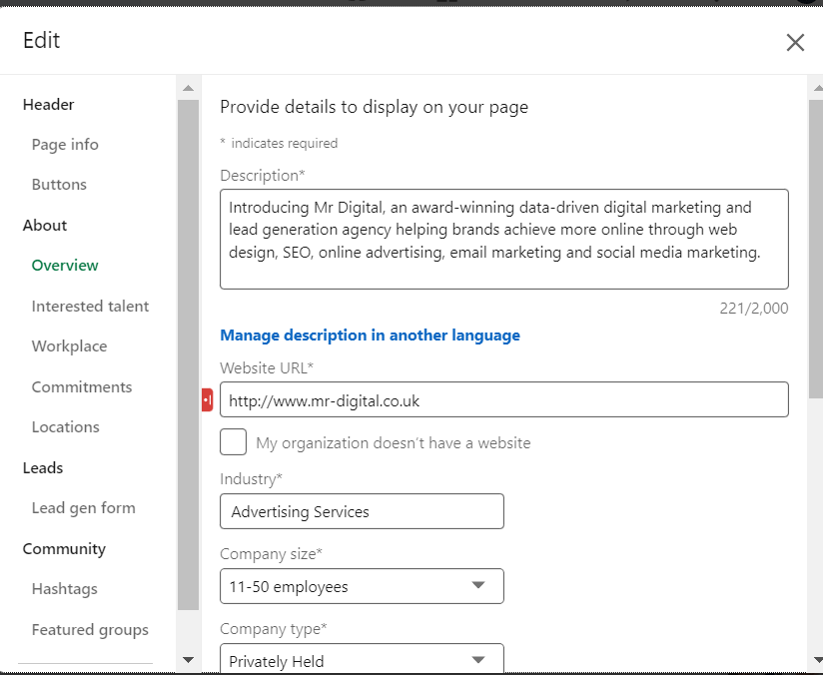Open Locations in the sidebar
The height and width of the screenshot is (675, 823).
65,427
